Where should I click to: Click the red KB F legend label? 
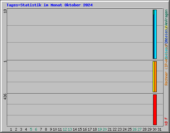click(x=166, y=121)
